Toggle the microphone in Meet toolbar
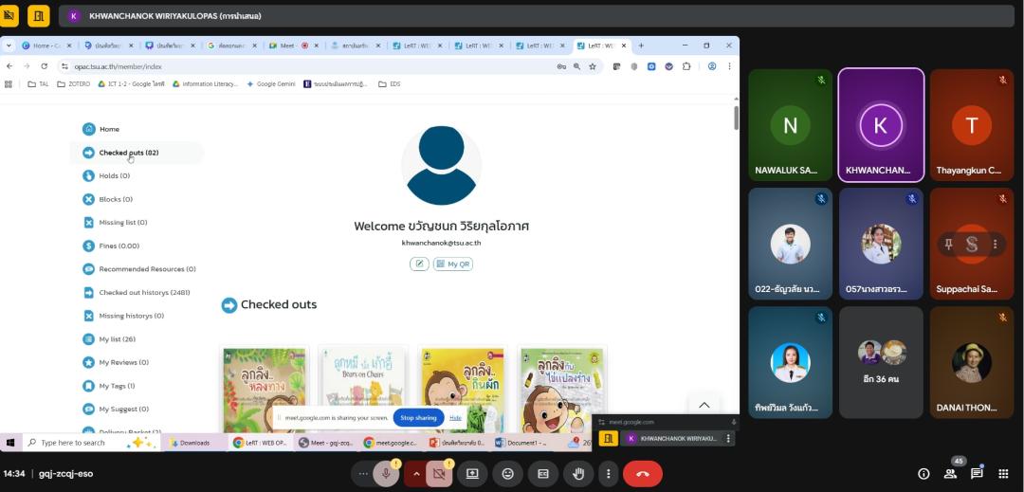Screen dimensions: 1024x492 click(x=386, y=473)
